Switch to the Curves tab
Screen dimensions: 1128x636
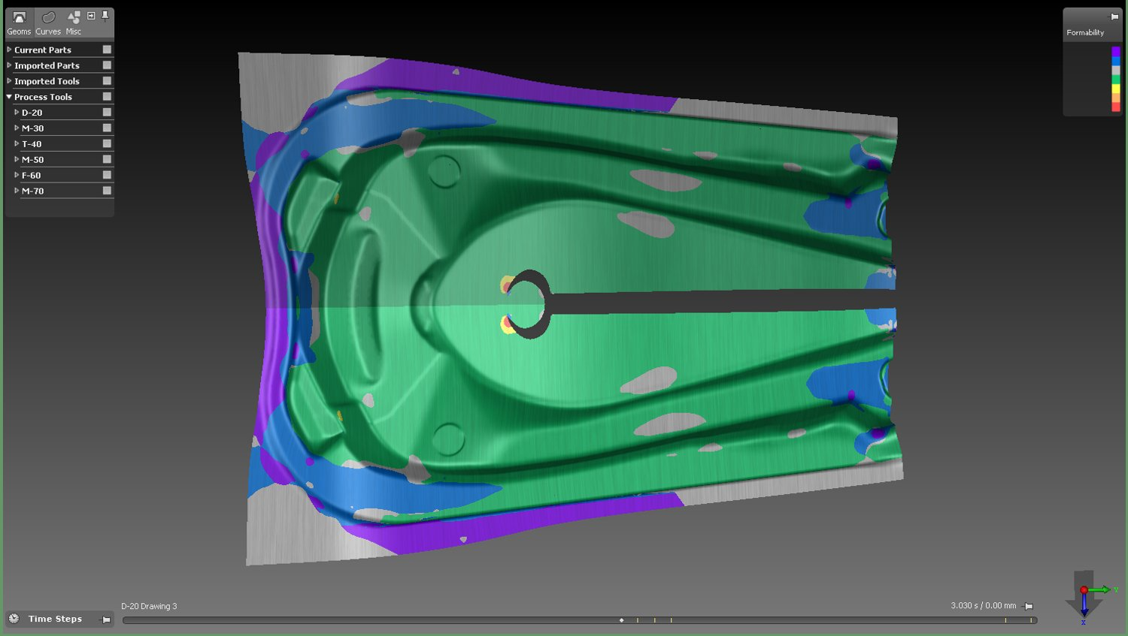click(x=48, y=22)
